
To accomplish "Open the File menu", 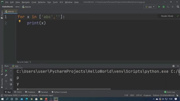I will (x=7, y=2).
